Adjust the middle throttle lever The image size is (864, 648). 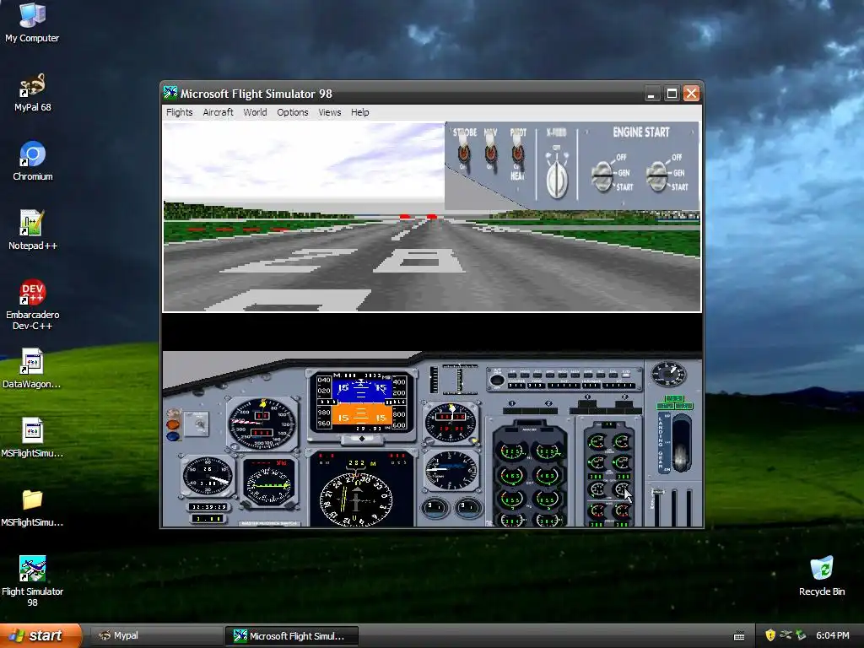pyautogui.click(x=674, y=506)
